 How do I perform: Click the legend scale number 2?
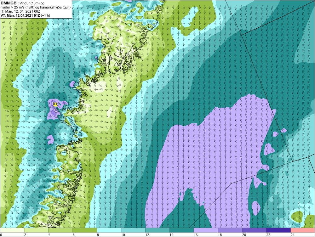(25, 235)
